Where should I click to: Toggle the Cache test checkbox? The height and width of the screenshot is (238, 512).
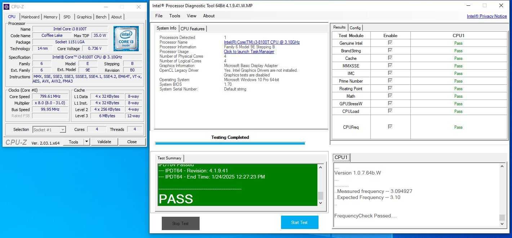390,58
